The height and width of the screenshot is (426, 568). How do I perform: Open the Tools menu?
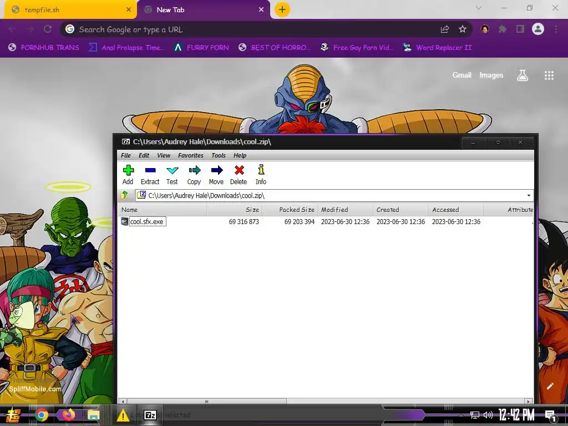pos(219,155)
